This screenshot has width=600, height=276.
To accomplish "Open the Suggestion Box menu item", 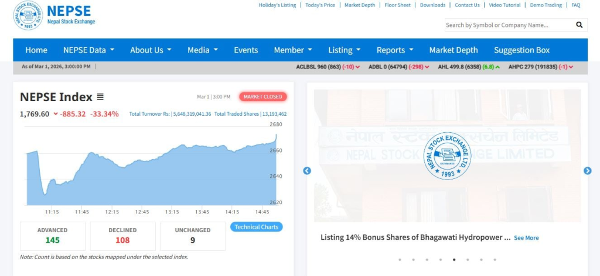I will pyautogui.click(x=521, y=50).
